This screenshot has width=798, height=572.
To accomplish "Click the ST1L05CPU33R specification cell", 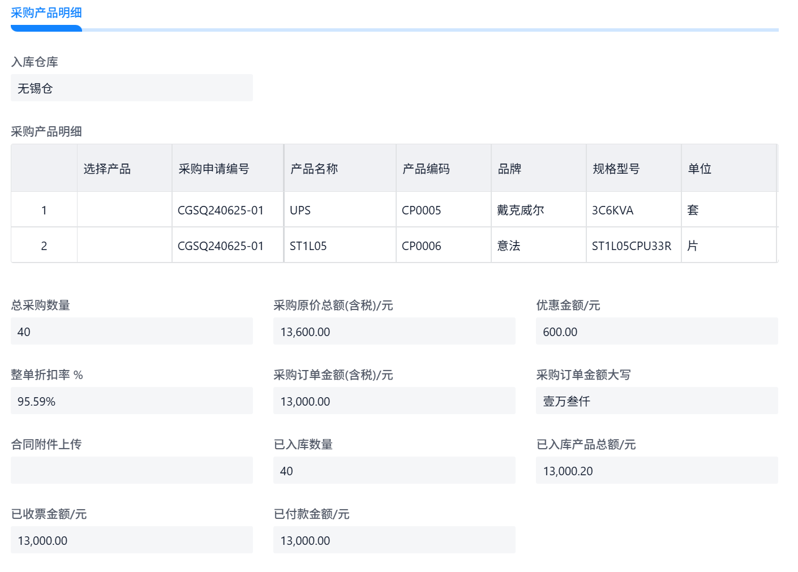I will pos(632,246).
